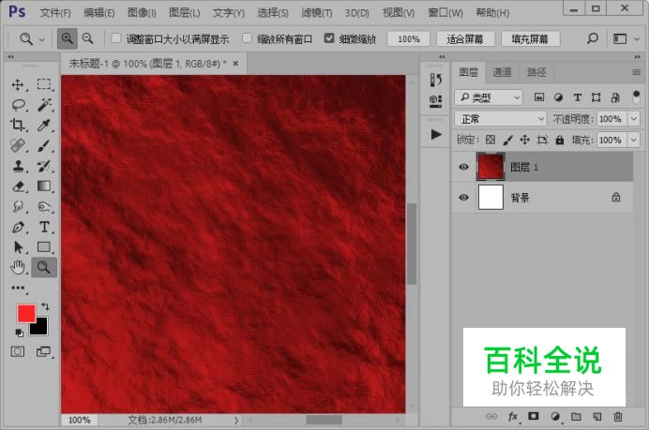Create a new layer group folder
The height and width of the screenshot is (430, 649).
point(576,417)
